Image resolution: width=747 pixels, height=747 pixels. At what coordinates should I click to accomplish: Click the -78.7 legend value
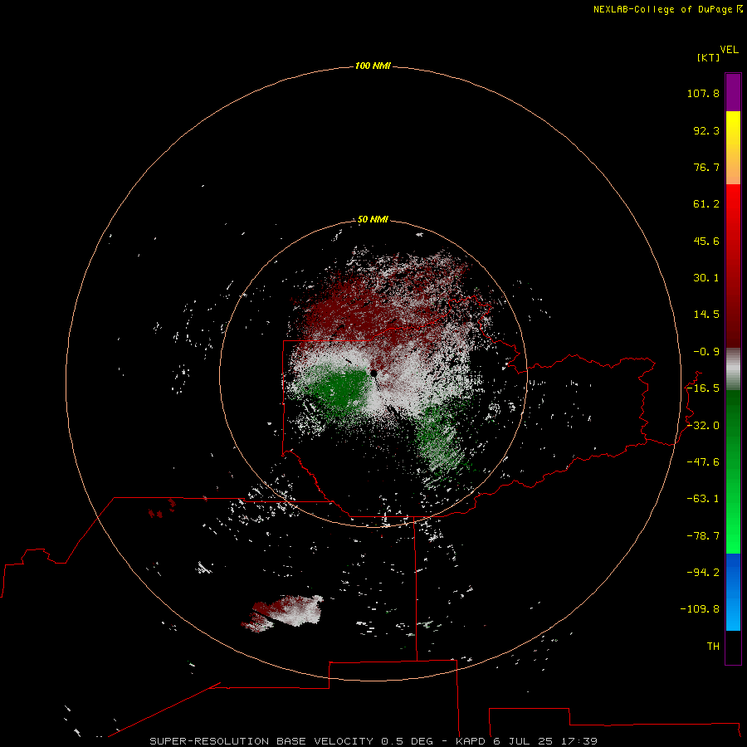703,536
